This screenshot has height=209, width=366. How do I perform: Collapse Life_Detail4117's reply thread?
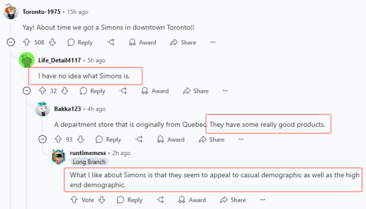click(x=27, y=91)
